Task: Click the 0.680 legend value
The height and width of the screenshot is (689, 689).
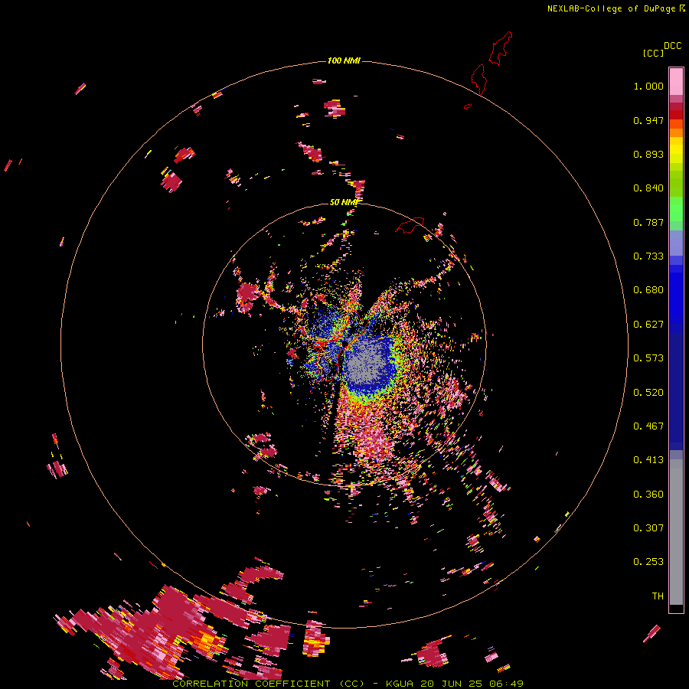Action: click(648, 290)
